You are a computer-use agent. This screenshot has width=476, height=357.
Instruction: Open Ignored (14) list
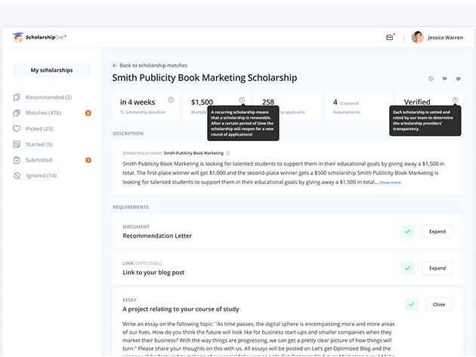pos(41,175)
